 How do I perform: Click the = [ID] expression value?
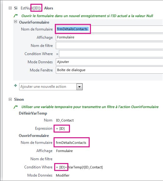[60, 128]
